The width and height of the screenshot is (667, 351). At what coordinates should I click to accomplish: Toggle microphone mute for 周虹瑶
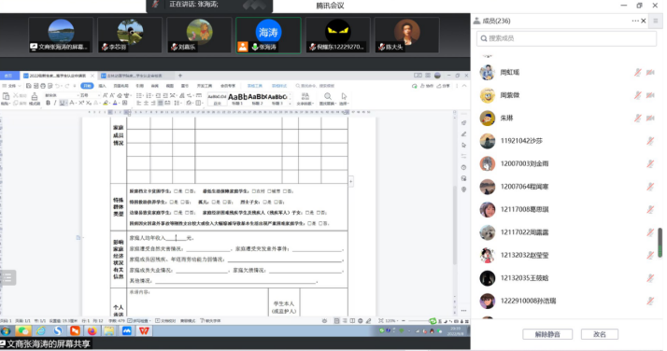[638, 73]
